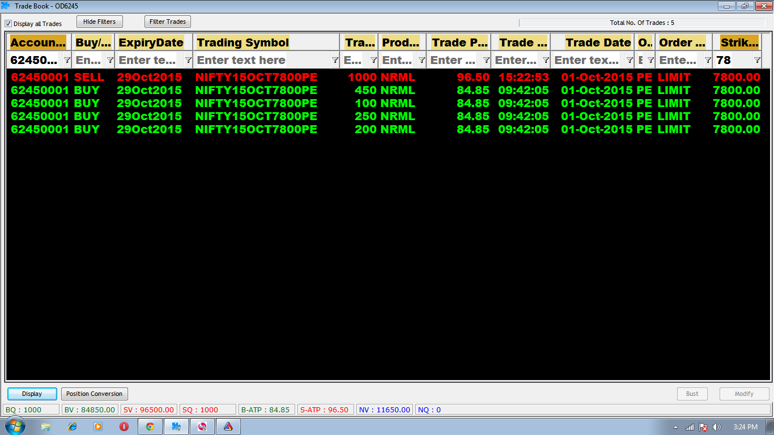Click Account filter field showing 62450
This screenshot has height=435, width=774.
[35, 60]
